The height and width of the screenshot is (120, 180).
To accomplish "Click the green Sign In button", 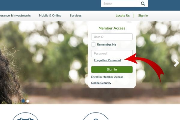I will click(x=112, y=70).
